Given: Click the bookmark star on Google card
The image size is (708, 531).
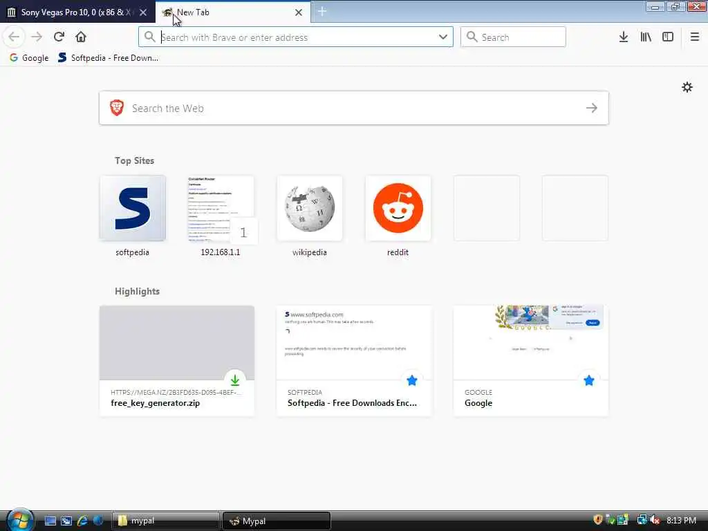Looking at the screenshot, I should (589, 380).
